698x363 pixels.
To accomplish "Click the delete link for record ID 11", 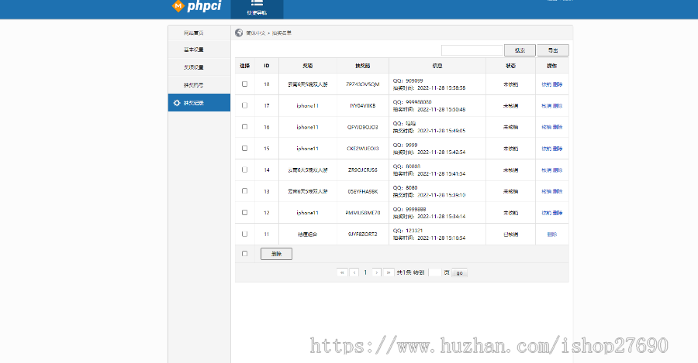I will [x=552, y=235].
